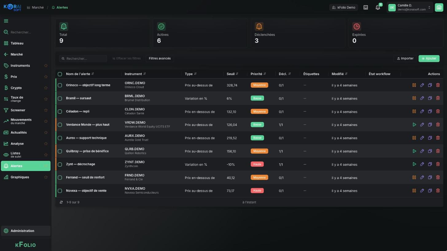Image resolution: width=447 pixels, height=251 pixels.
Task: Focus the sidebar Rechercher field
Action: (26, 32)
